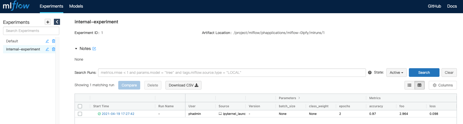463x124 pixels.
Task: Switch to grid table view icon
Action: (420, 85)
